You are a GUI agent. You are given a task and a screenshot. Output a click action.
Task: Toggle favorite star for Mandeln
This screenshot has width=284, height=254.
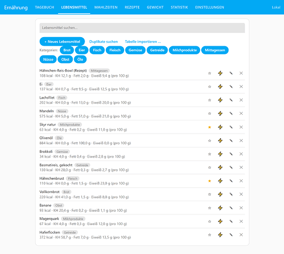[210, 113]
